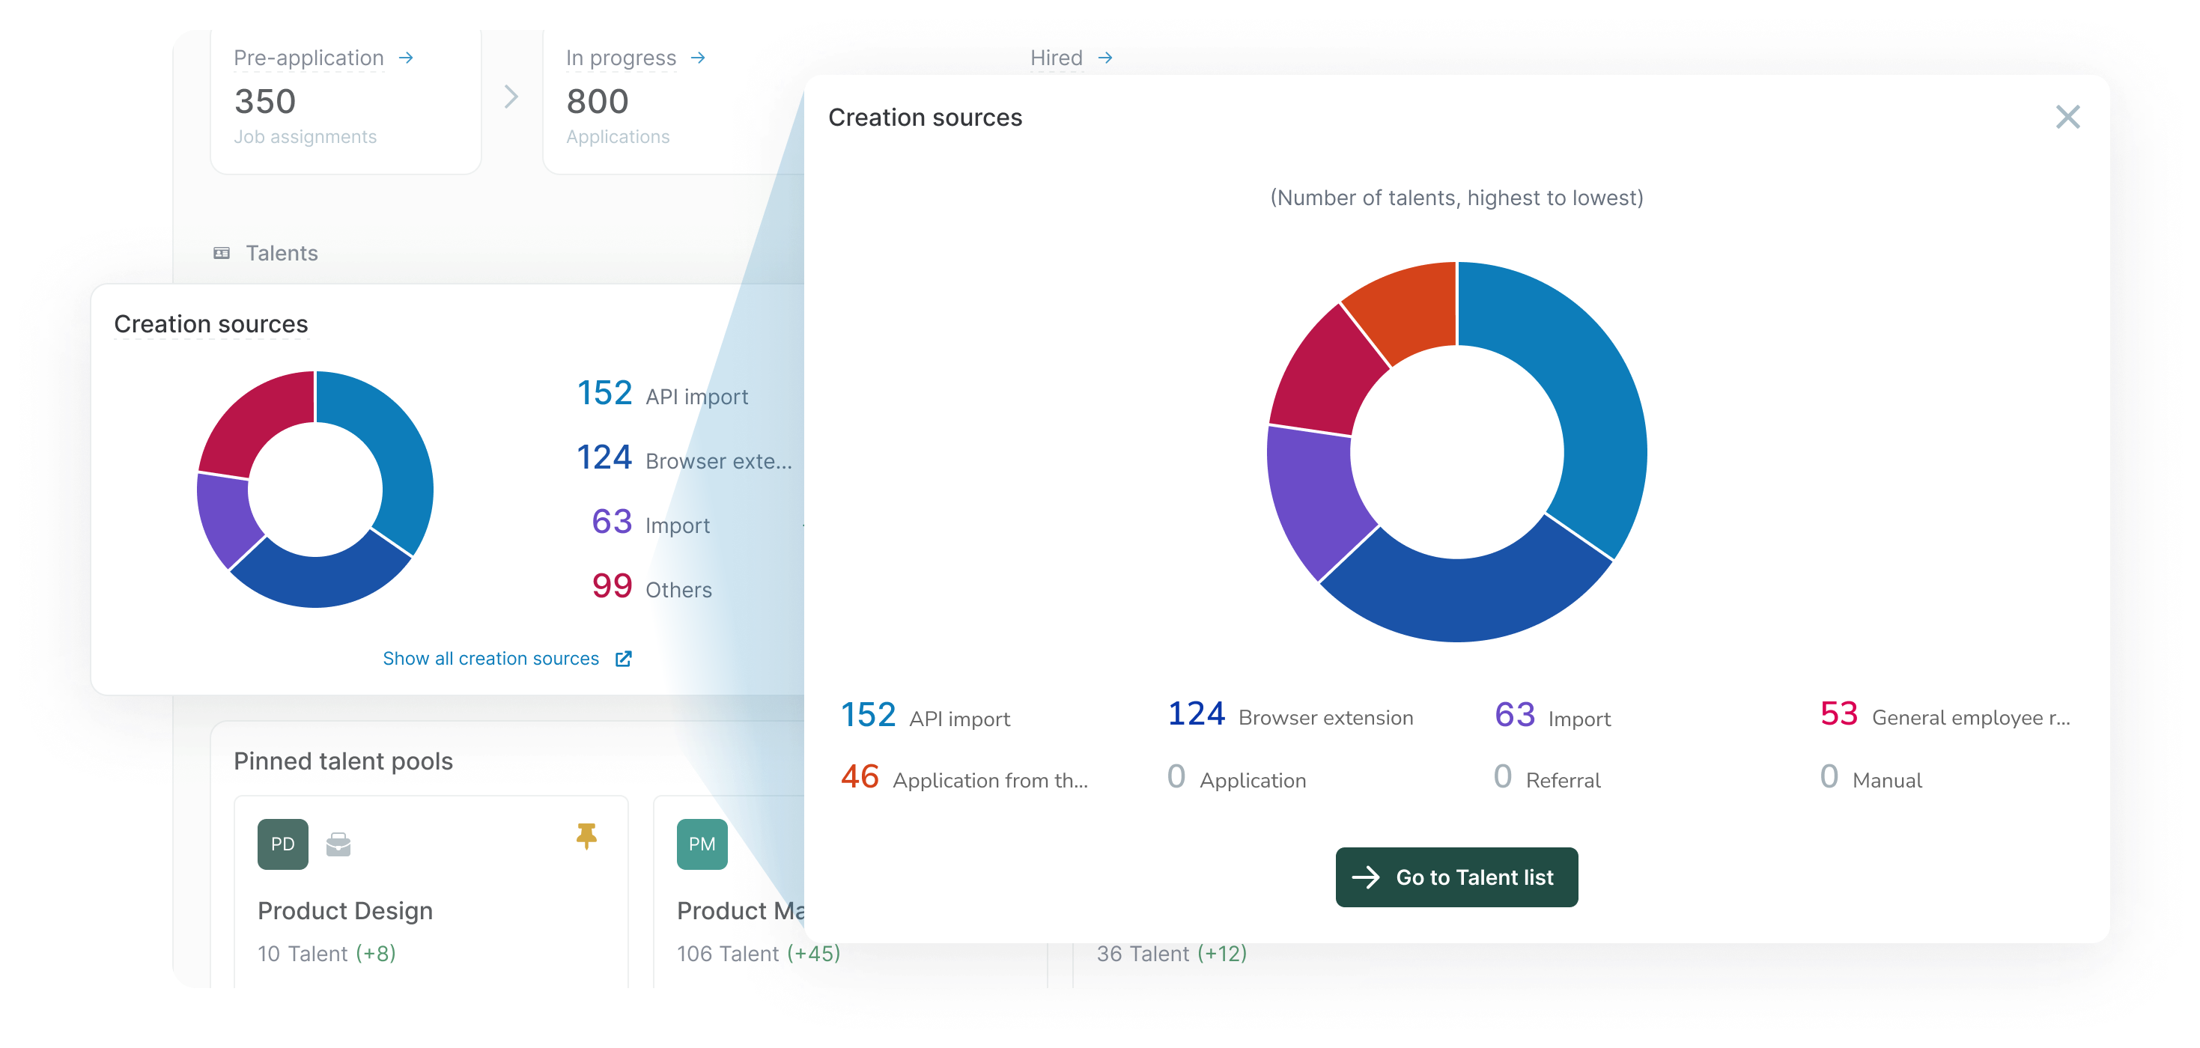
Task: Close the Creation sources modal
Action: coord(2067,116)
